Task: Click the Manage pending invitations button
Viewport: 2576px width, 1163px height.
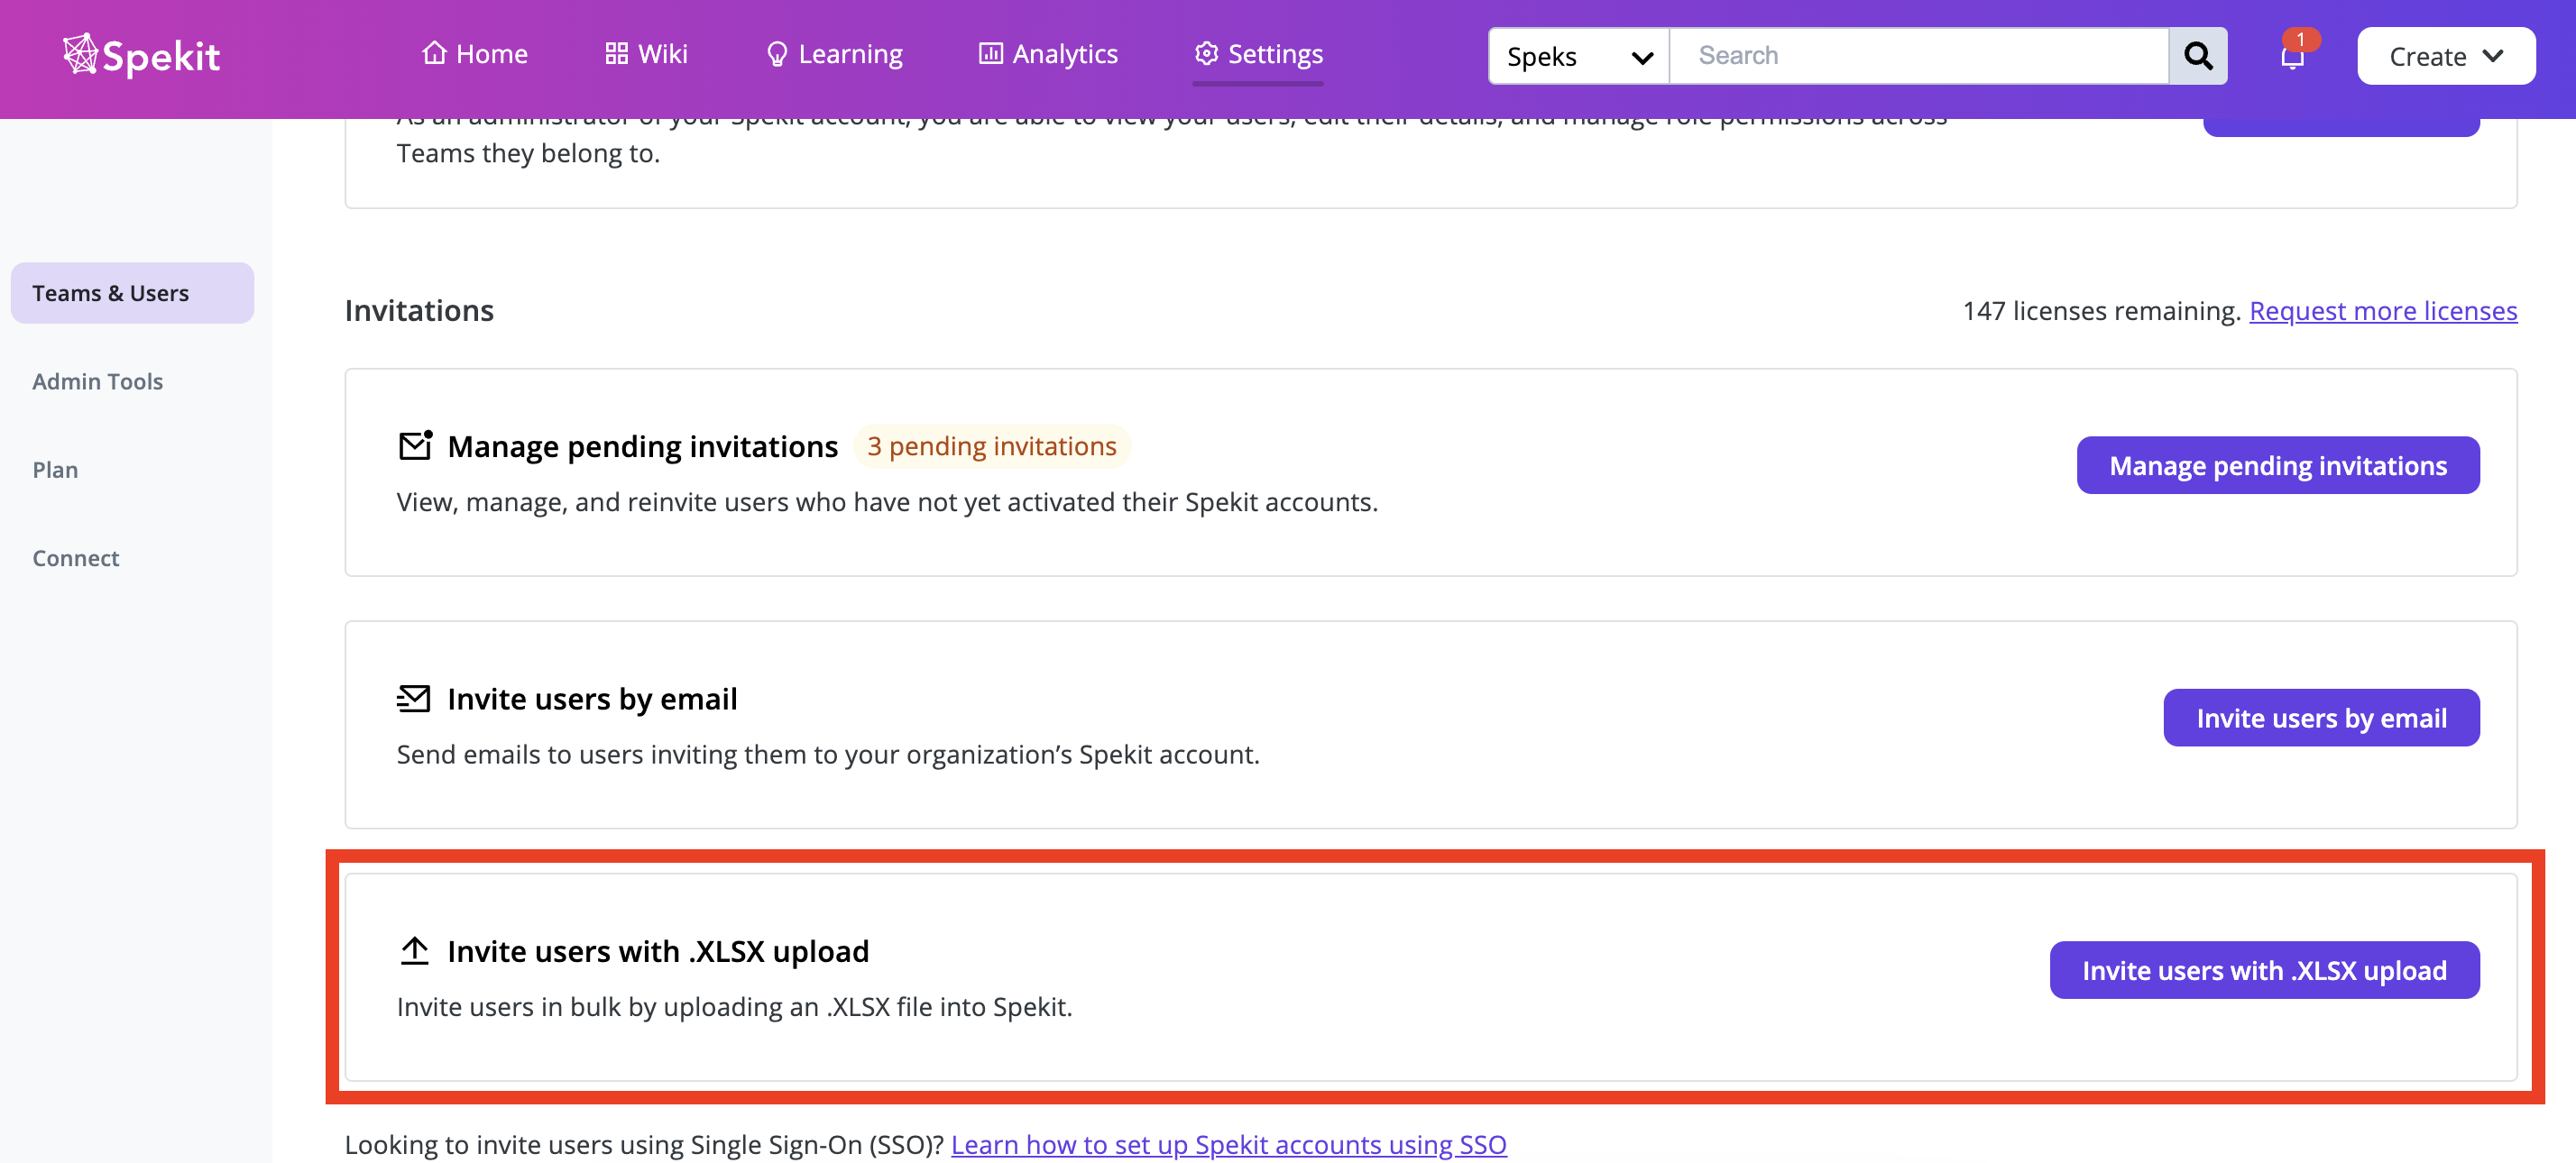Action: (2278, 465)
